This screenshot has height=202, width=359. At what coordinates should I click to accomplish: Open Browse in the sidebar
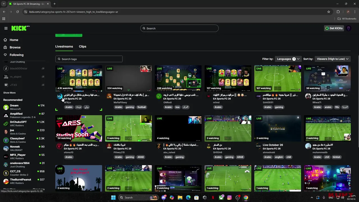tap(15, 47)
